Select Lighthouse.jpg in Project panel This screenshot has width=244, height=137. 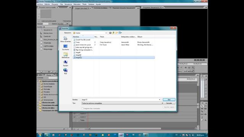coord(48,46)
